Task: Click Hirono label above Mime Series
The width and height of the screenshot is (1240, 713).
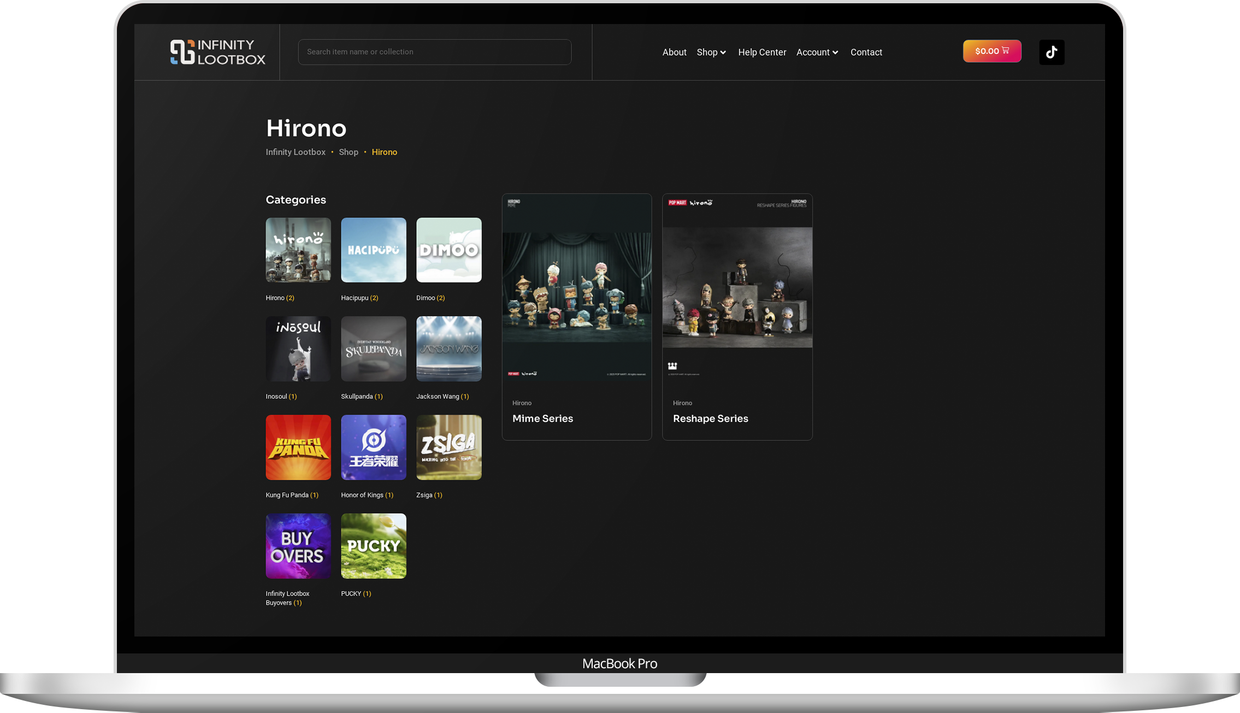Action: 522,403
